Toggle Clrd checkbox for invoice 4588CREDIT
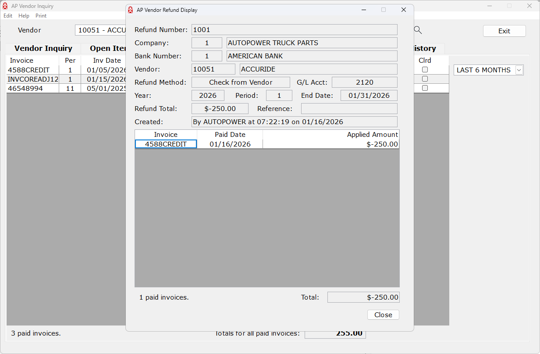540x354 pixels. 425,70
